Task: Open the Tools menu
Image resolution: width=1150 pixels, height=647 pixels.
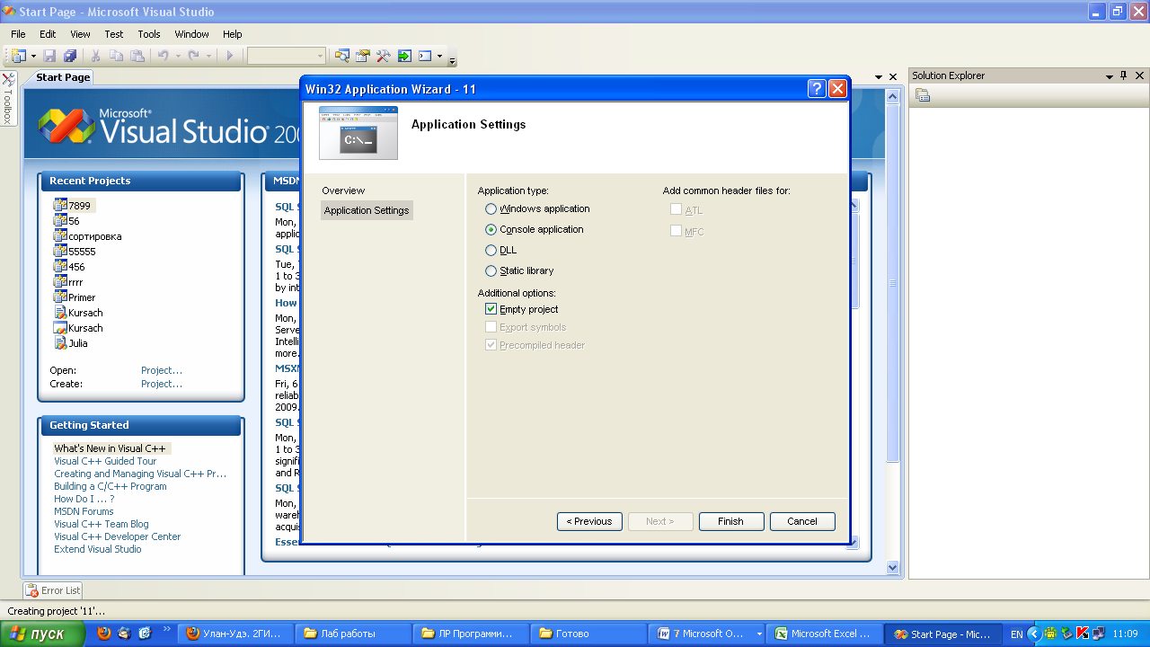Action: pyautogui.click(x=149, y=34)
